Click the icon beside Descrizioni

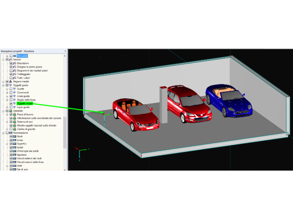click(14, 63)
